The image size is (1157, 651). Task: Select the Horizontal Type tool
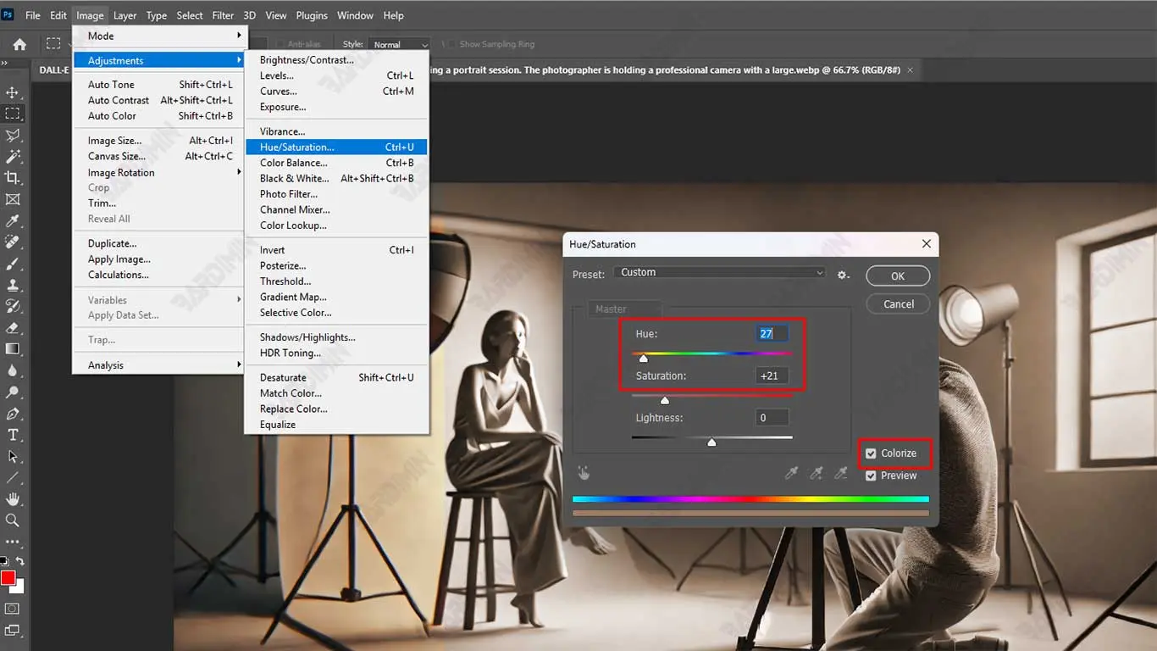pos(13,435)
